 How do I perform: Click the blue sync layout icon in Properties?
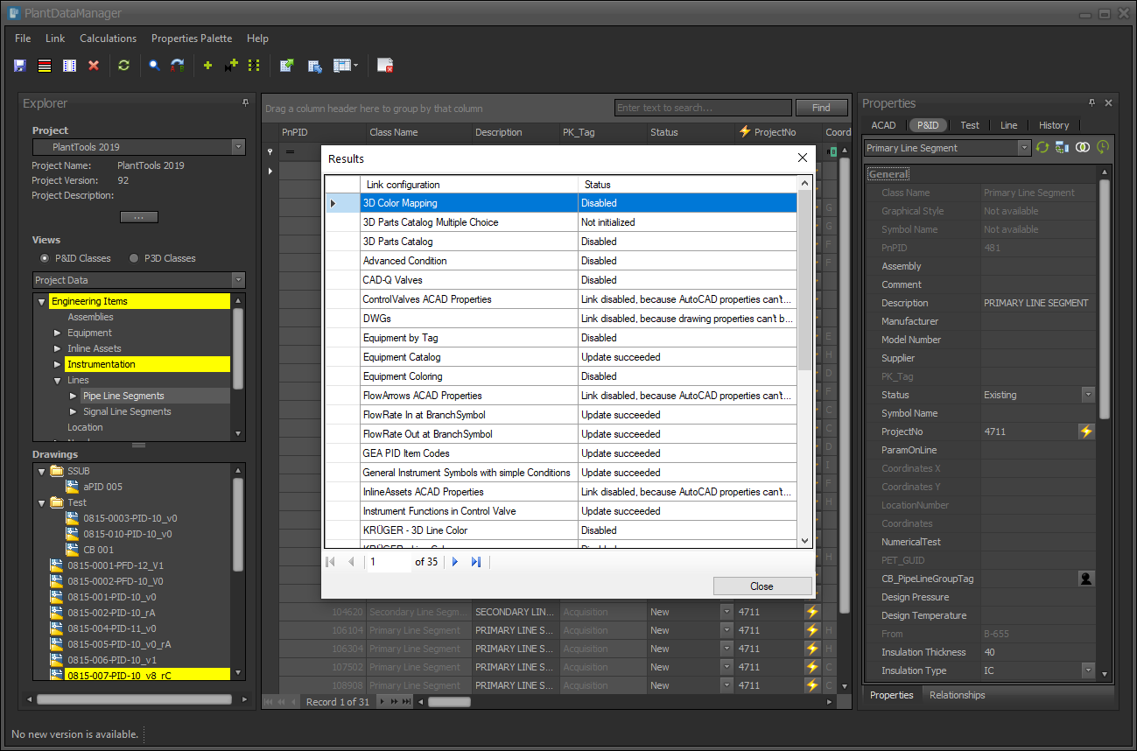point(1062,148)
